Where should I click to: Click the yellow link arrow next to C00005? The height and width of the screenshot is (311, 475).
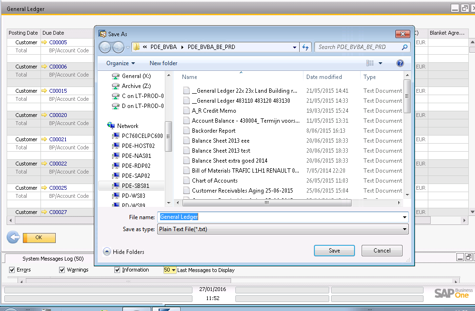45,42
